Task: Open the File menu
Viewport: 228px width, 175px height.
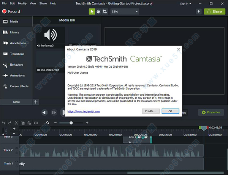Action: click(x=4, y=3)
